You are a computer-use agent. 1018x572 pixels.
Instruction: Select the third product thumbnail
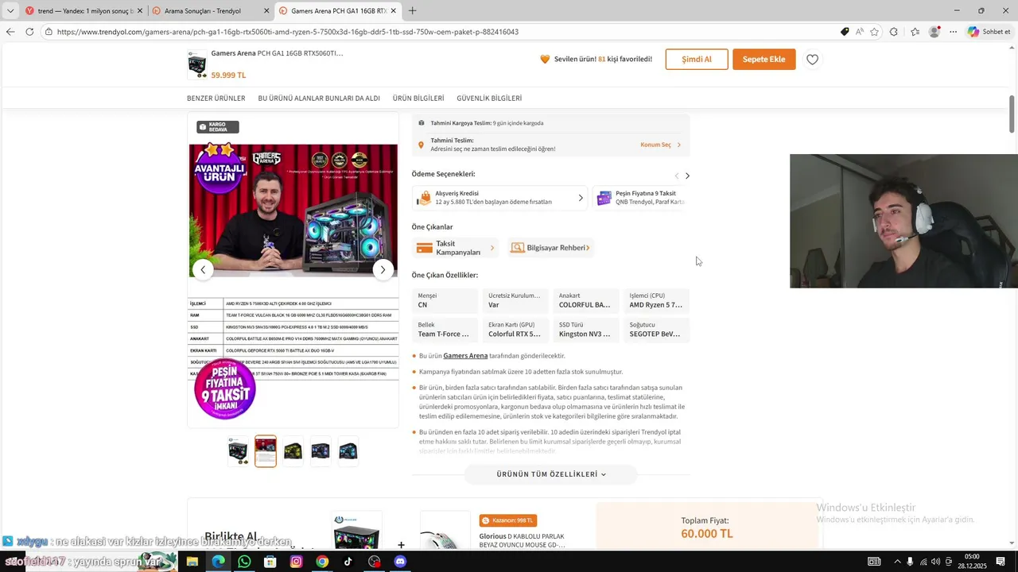(x=293, y=451)
